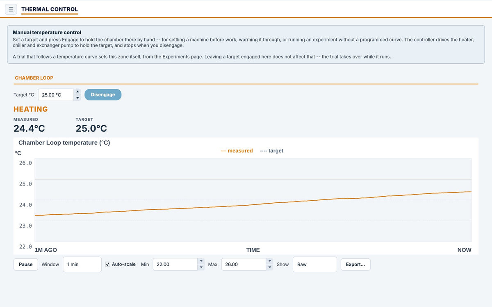The width and height of the screenshot is (492, 307).
Task: Click the "Manual temperature control" heading
Action: coord(47,32)
